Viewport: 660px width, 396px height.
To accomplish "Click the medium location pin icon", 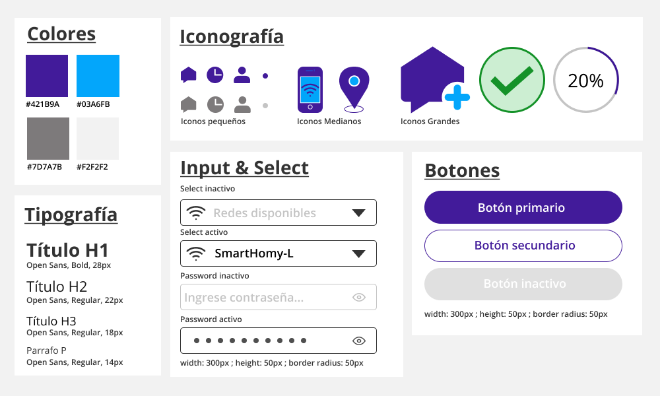I will [354, 88].
